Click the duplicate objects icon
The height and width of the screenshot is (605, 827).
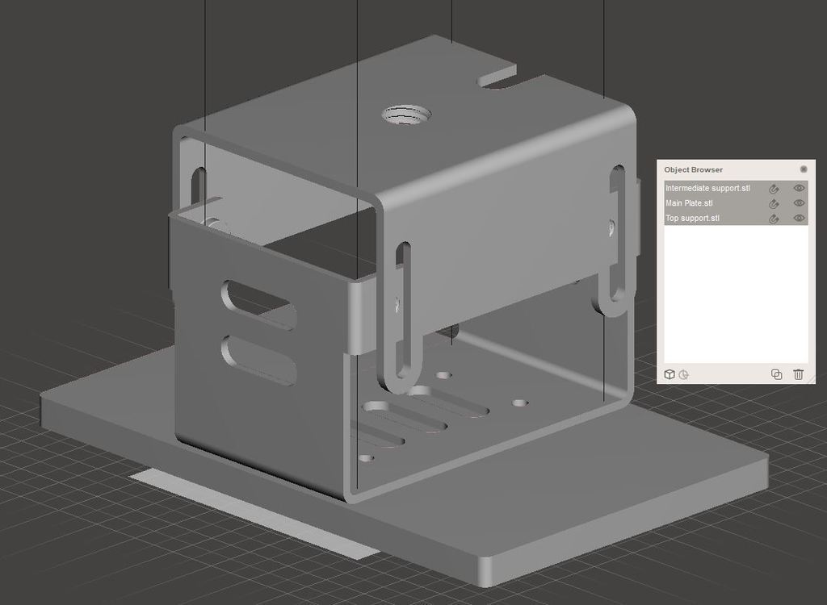click(x=776, y=374)
